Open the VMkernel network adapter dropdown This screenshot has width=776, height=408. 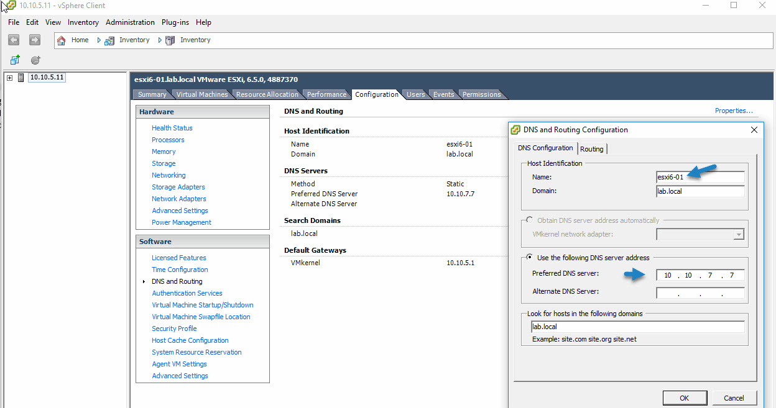pos(738,234)
